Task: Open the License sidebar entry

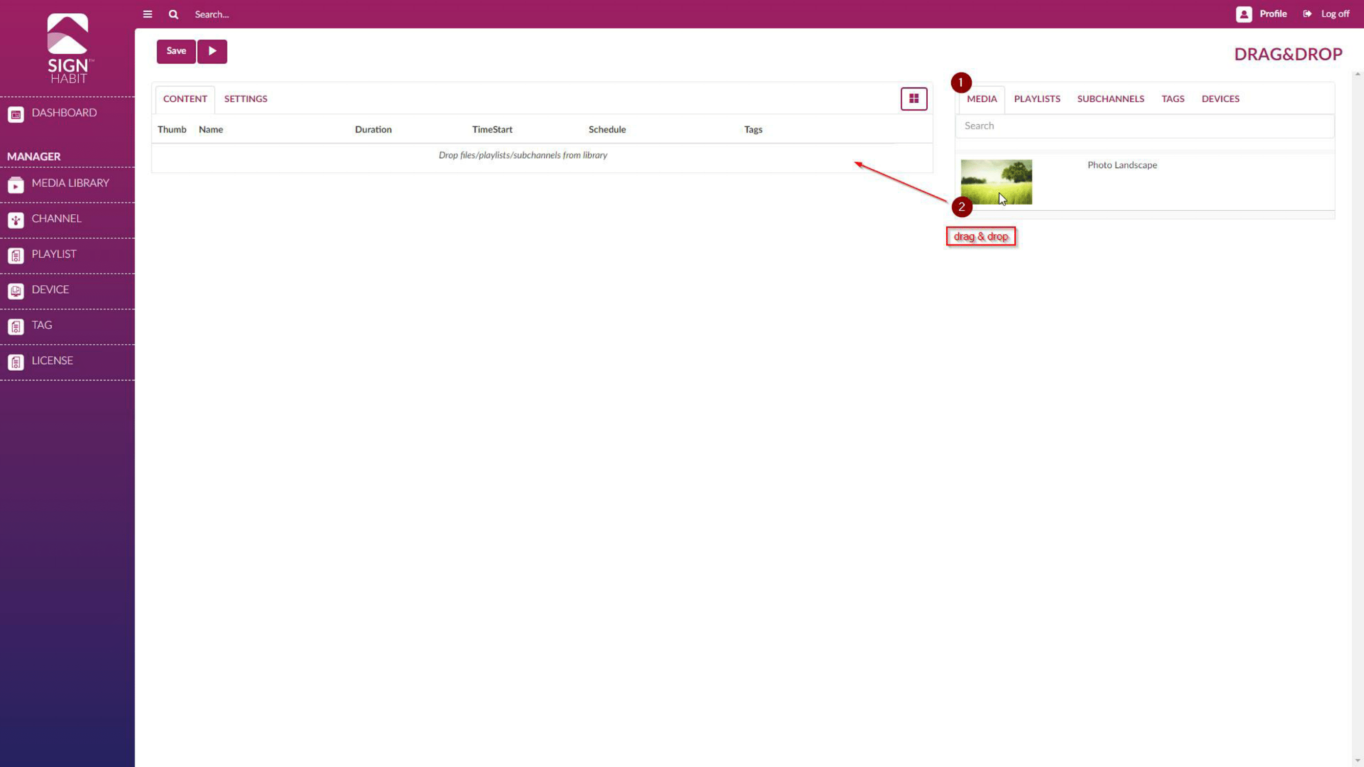Action: click(x=52, y=360)
